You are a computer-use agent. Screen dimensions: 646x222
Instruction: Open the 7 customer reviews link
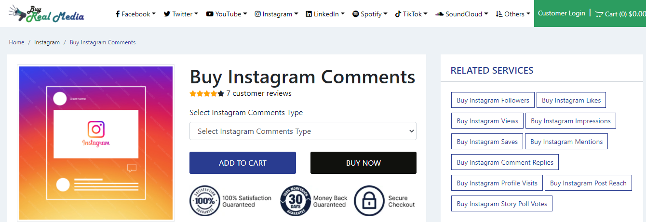click(259, 93)
